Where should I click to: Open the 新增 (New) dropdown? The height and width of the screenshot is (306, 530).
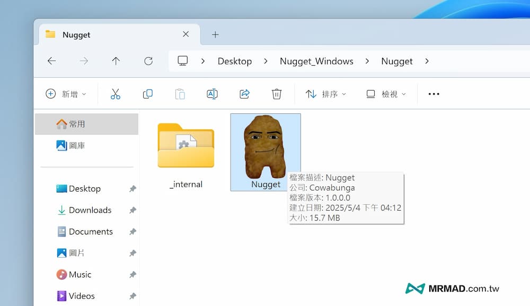tap(66, 94)
